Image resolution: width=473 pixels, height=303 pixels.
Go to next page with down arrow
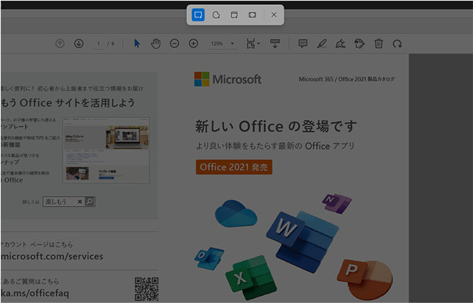(78, 44)
